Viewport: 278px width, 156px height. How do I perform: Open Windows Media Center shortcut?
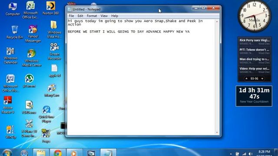[32, 58]
